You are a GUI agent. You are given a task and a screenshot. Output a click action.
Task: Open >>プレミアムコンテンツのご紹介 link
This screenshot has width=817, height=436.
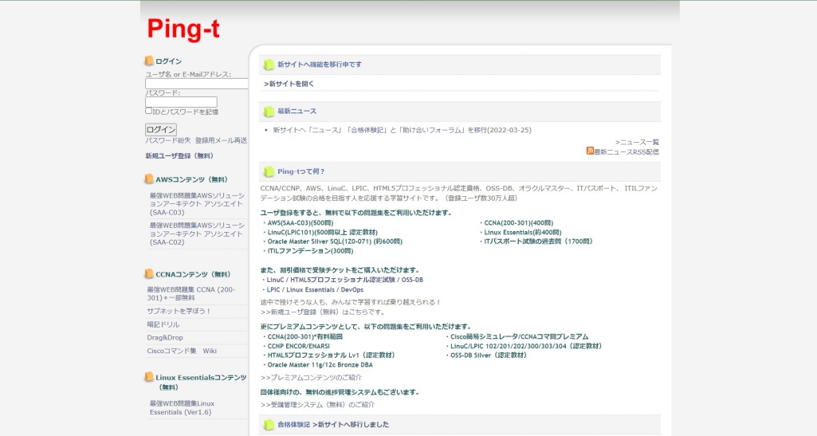click(311, 378)
